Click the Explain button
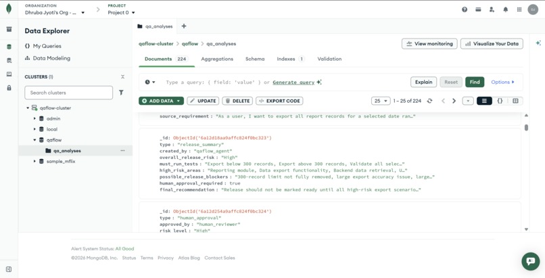This screenshot has width=545, height=278. (x=423, y=82)
